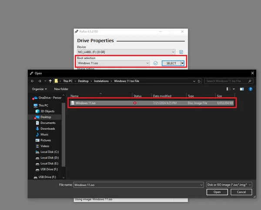Open the view options dropdown arrow
Image resolution: width=261 pixels, height=210 pixels.
[x=234, y=89]
